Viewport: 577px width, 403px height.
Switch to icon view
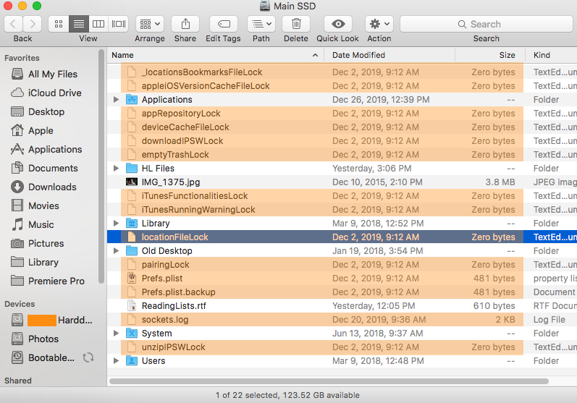(59, 25)
